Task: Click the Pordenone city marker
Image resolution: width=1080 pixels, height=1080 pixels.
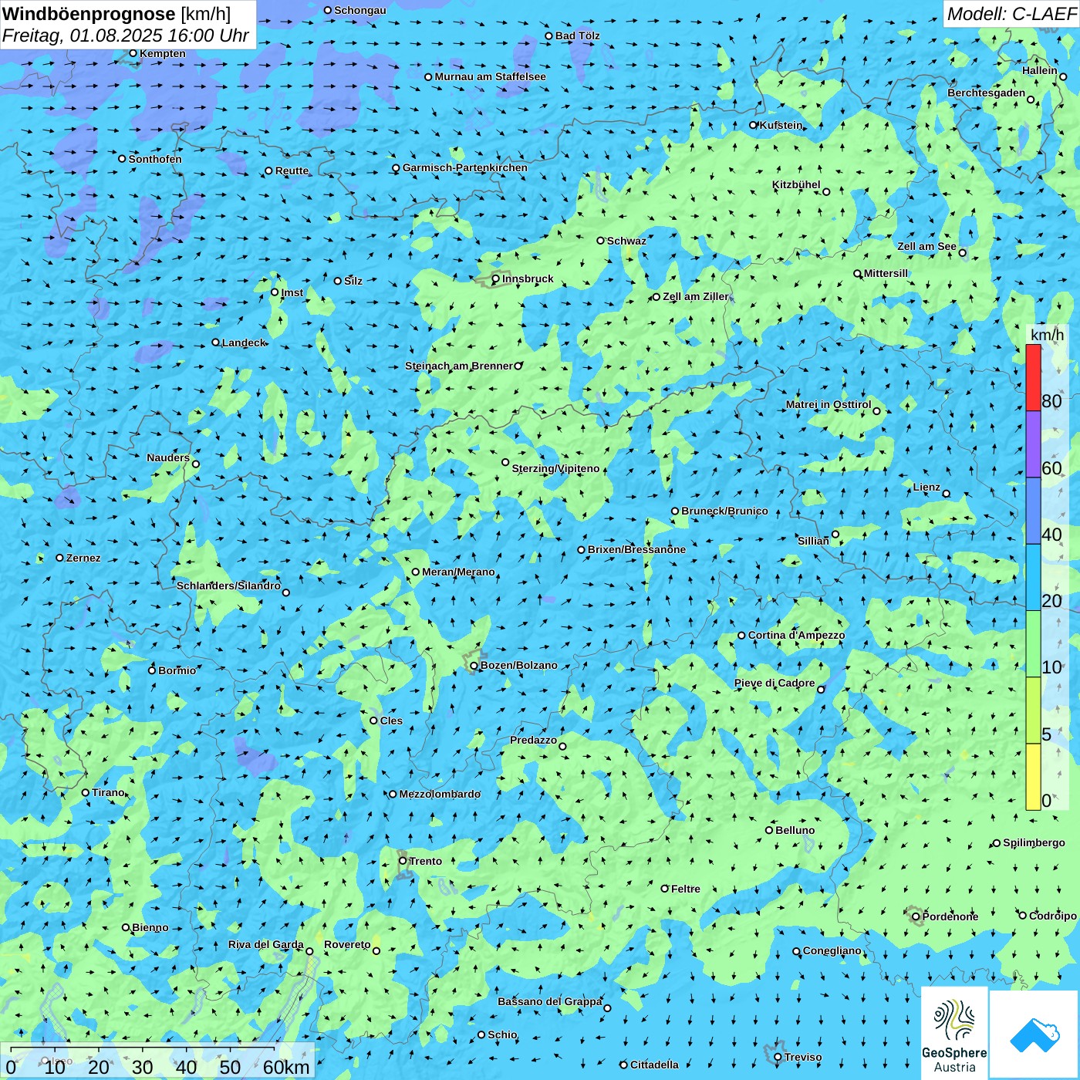Action: click(916, 916)
